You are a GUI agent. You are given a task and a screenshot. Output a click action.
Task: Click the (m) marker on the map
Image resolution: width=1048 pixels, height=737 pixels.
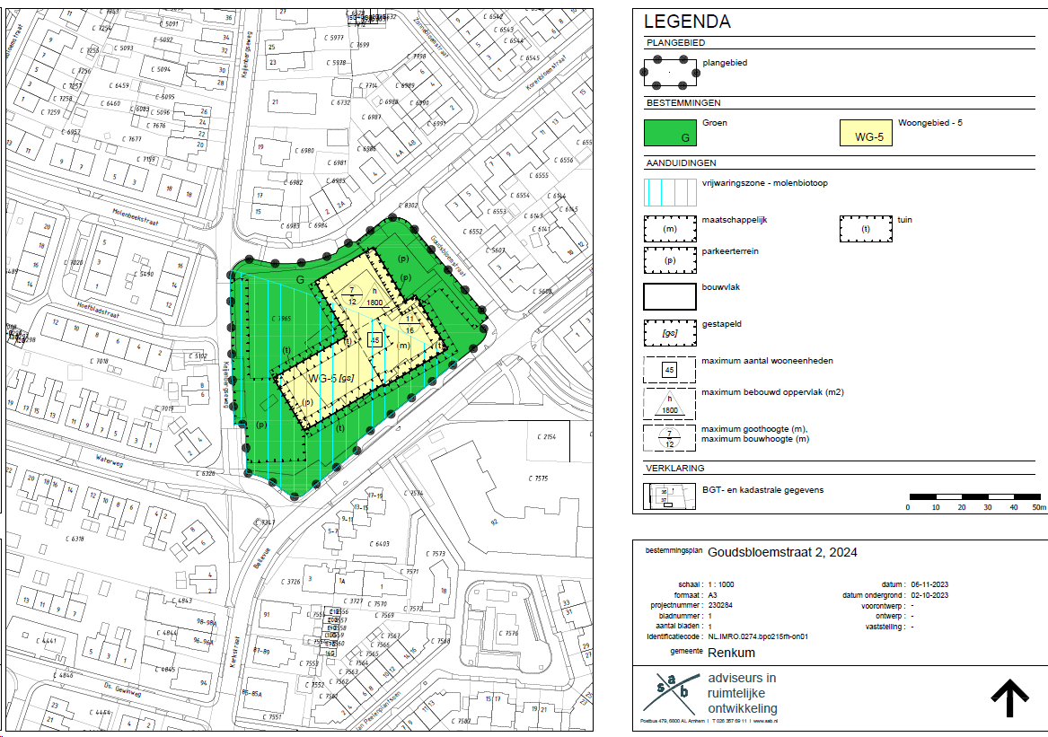click(x=404, y=346)
